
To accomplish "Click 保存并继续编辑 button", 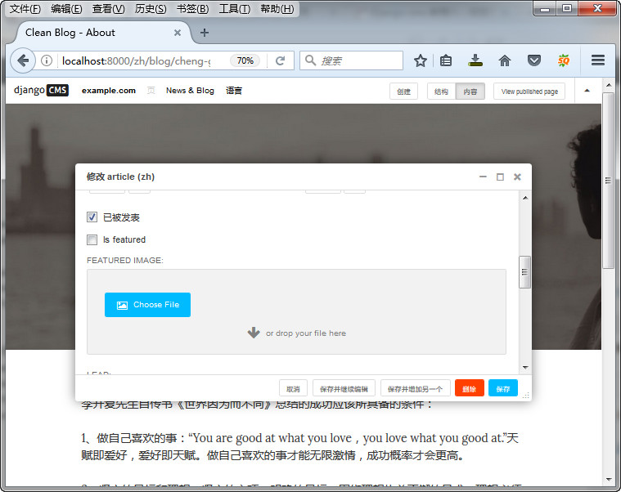I will (344, 389).
